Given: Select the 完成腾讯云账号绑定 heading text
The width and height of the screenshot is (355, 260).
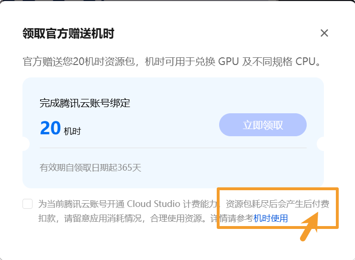Looking at the screenshot, I should pos(85,103).
